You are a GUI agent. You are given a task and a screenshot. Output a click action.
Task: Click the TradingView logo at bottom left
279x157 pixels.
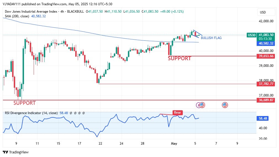pyautogui.click(x=16, y=152)
